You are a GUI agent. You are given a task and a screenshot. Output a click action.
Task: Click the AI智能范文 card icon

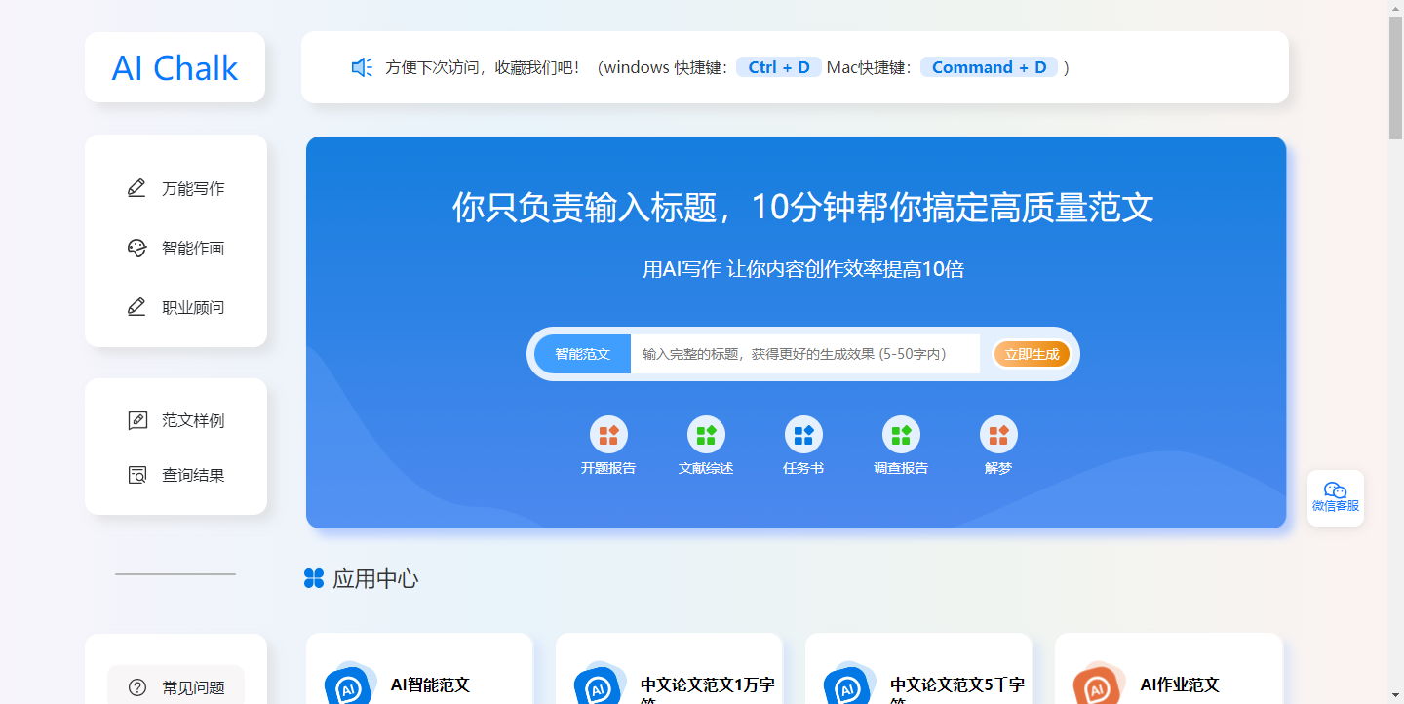[x=350, y=684]
